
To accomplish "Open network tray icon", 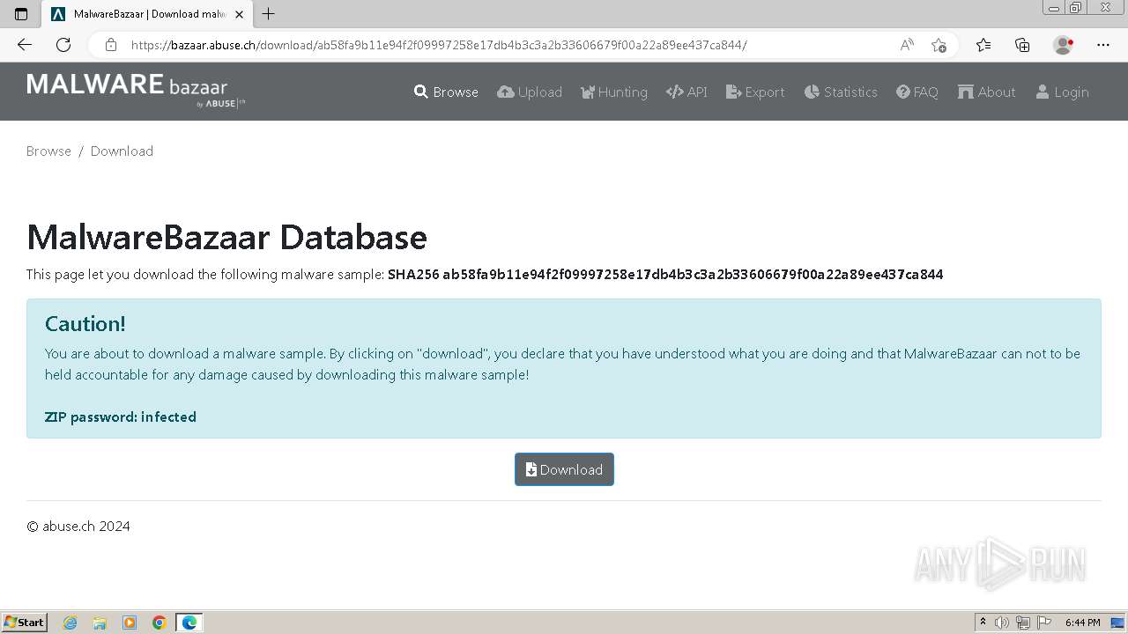I will pyautogui.click(x=1023, y=623).
